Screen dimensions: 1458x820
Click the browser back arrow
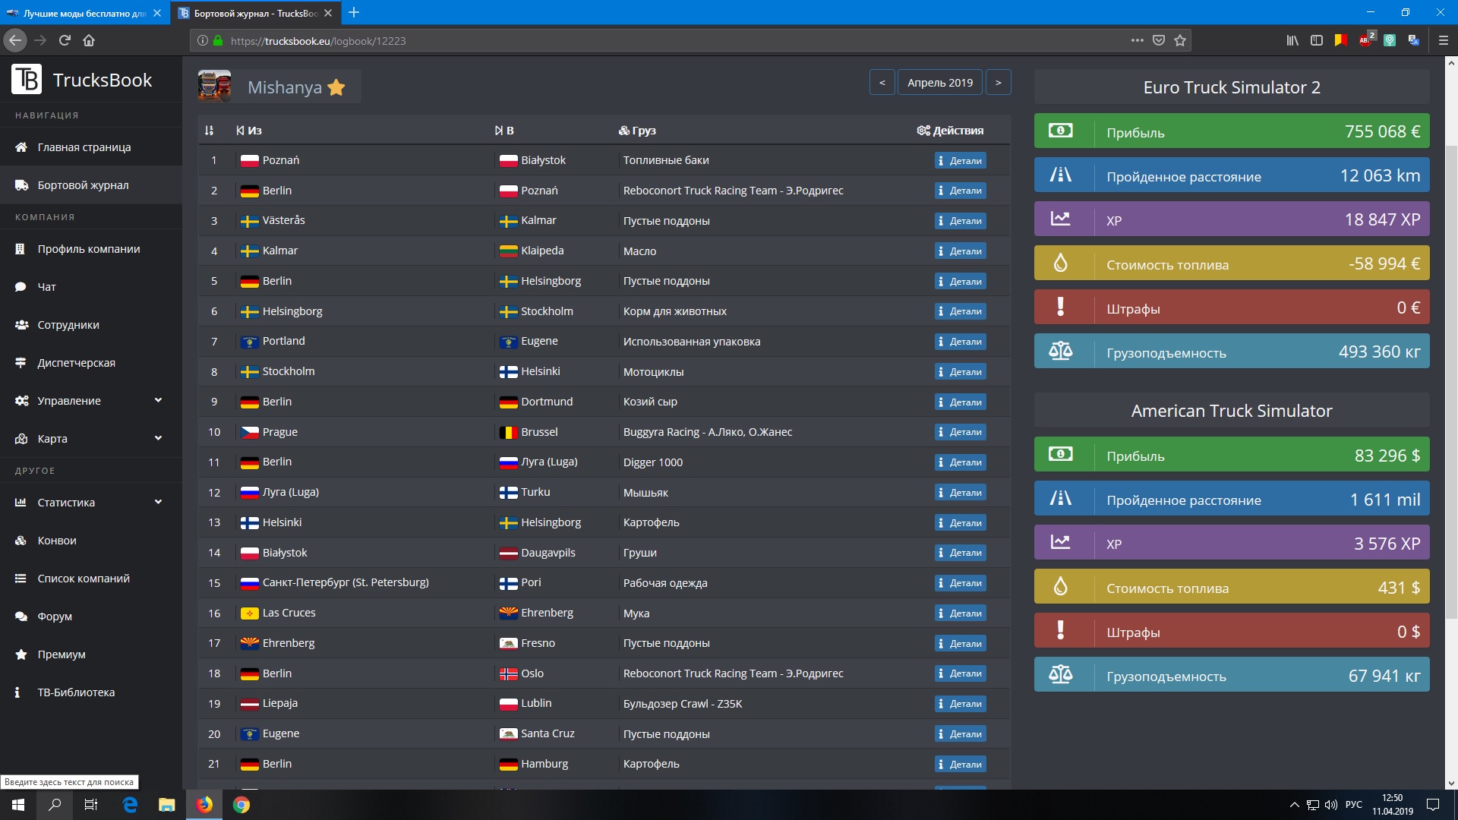click(15, 40)
